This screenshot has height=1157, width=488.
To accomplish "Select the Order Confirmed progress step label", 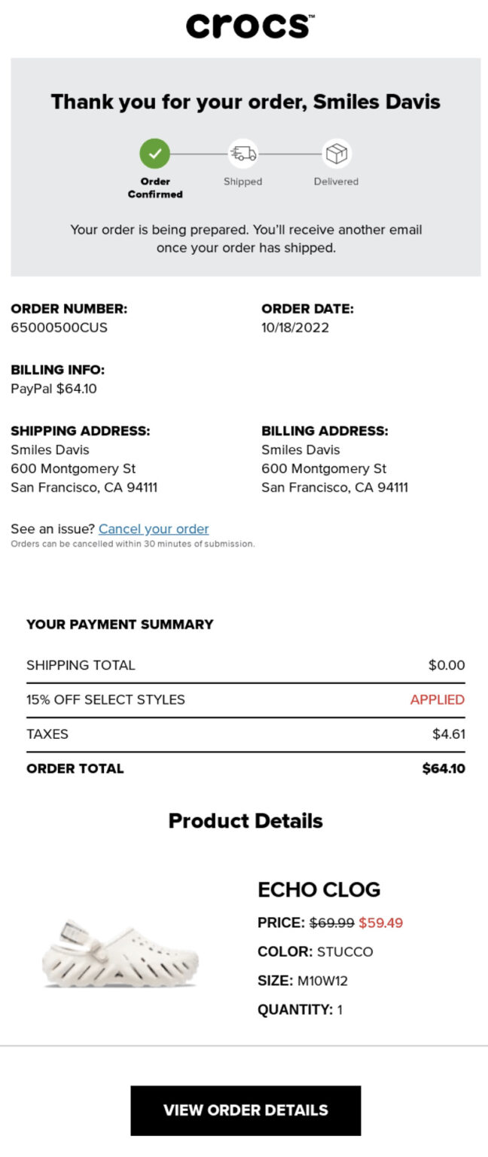I will (154, 187).
